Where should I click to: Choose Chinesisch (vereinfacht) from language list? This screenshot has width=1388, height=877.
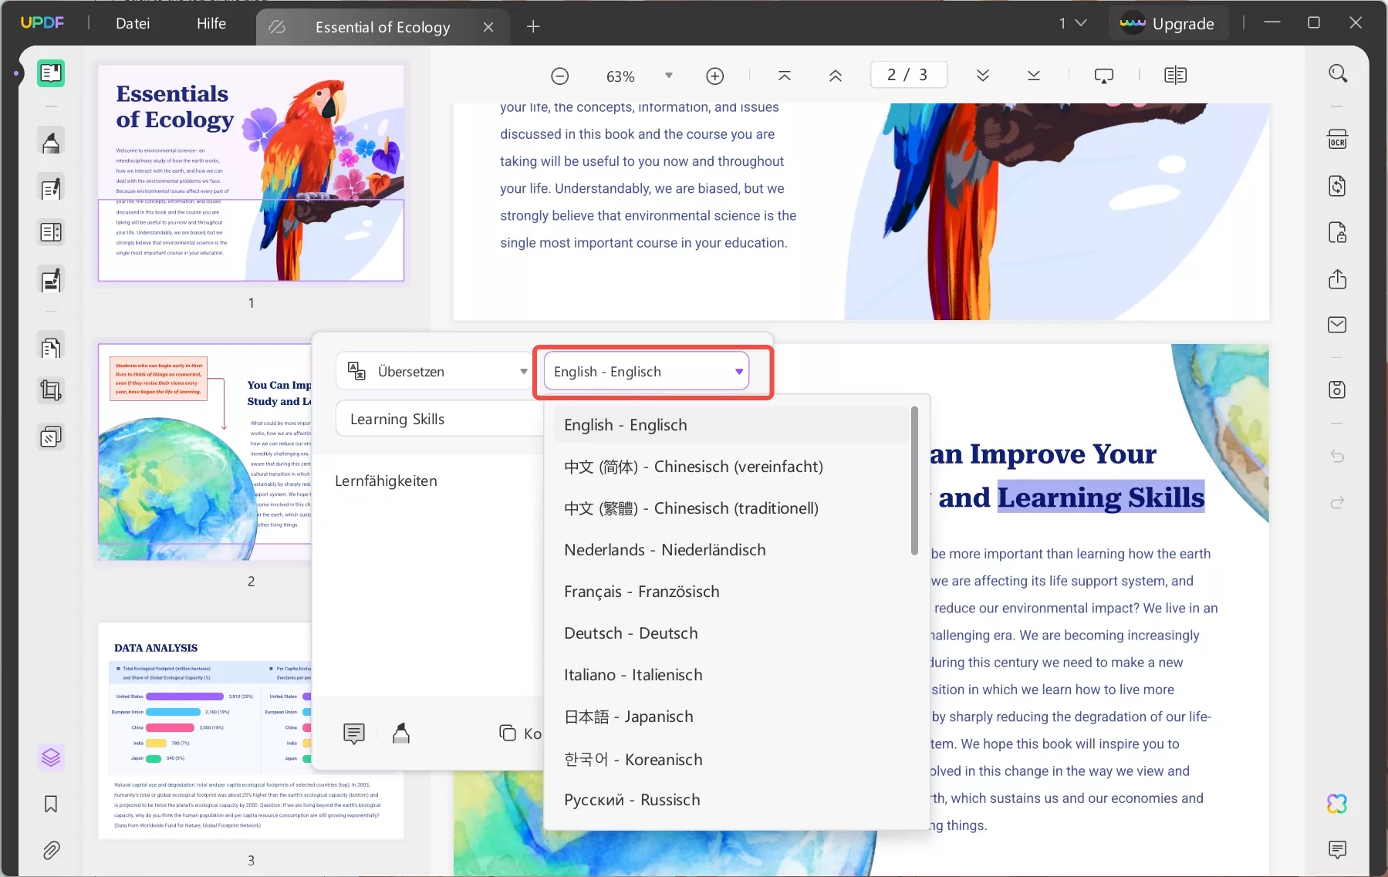731,467
